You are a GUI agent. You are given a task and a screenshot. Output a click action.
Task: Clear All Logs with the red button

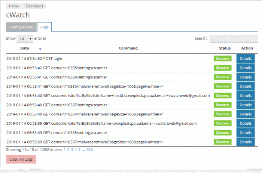tap(21, 159)
